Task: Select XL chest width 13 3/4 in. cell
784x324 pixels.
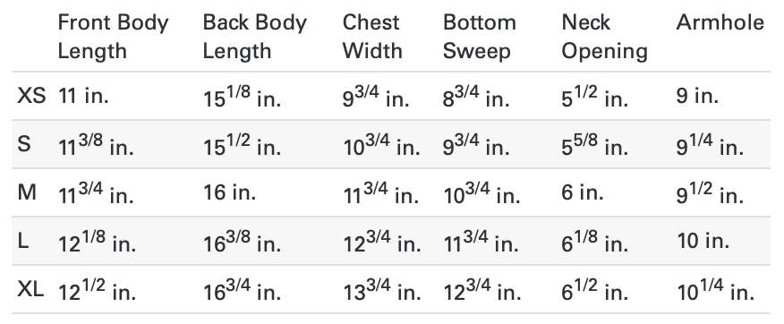Action: 382,290
